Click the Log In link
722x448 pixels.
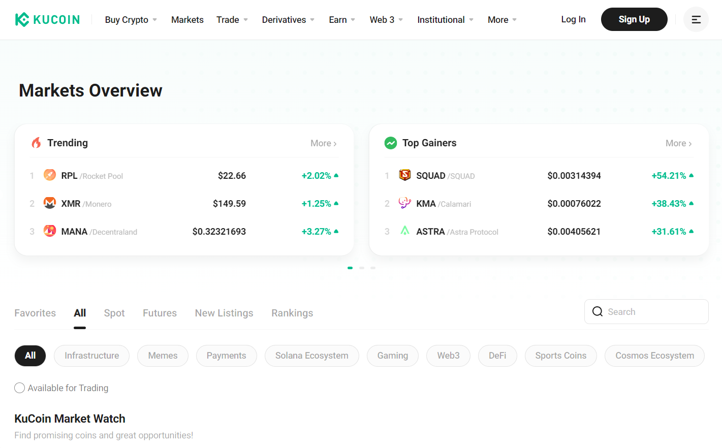click(x=573, y=19)
